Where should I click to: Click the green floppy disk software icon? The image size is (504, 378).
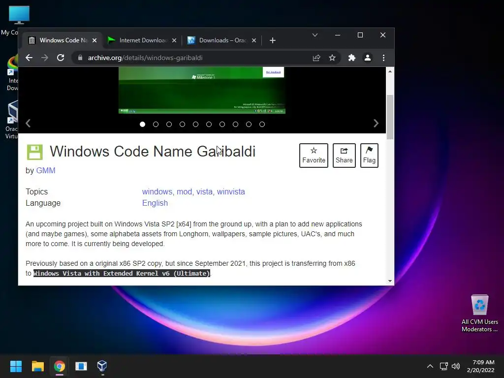coord(35,152)
